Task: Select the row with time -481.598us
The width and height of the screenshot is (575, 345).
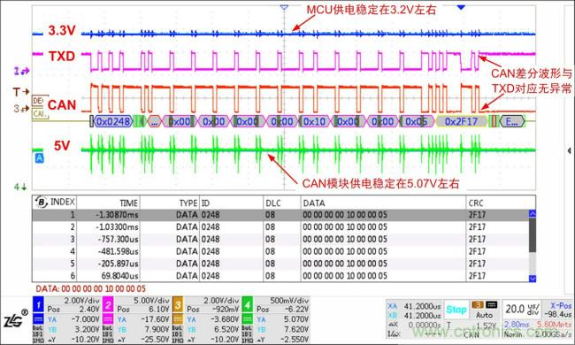Action: click(x=280, y=251)
